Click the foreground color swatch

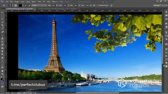pyautogui.click(x=2, y=79)
